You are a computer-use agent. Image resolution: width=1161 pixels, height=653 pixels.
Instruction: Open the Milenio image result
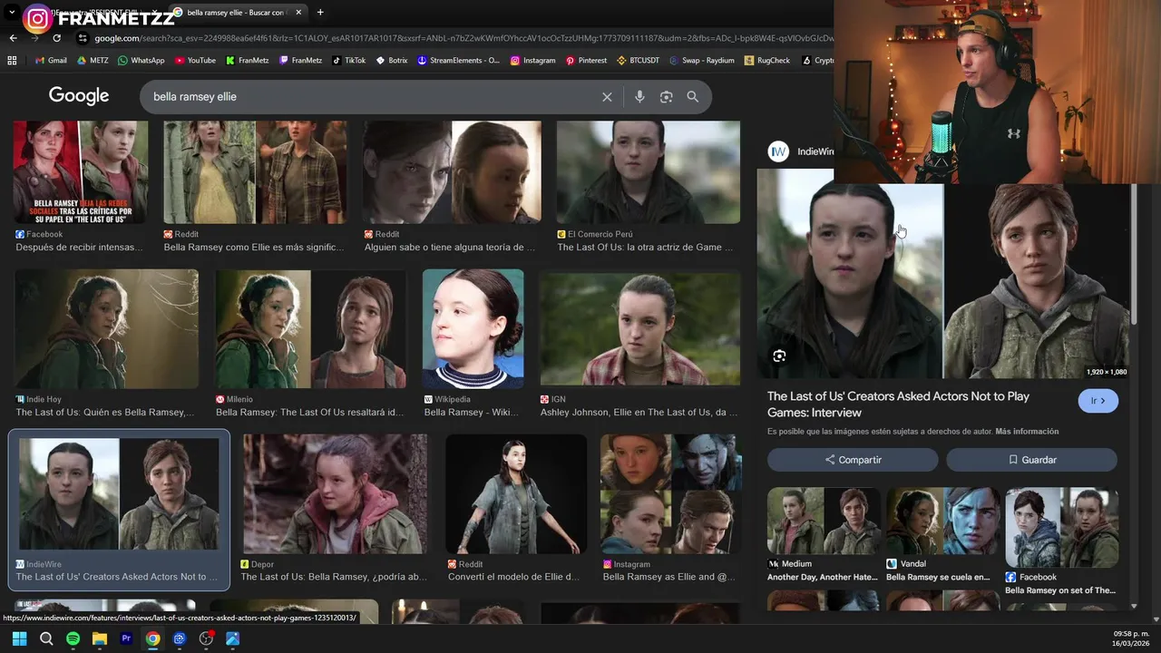click(310, 329)
